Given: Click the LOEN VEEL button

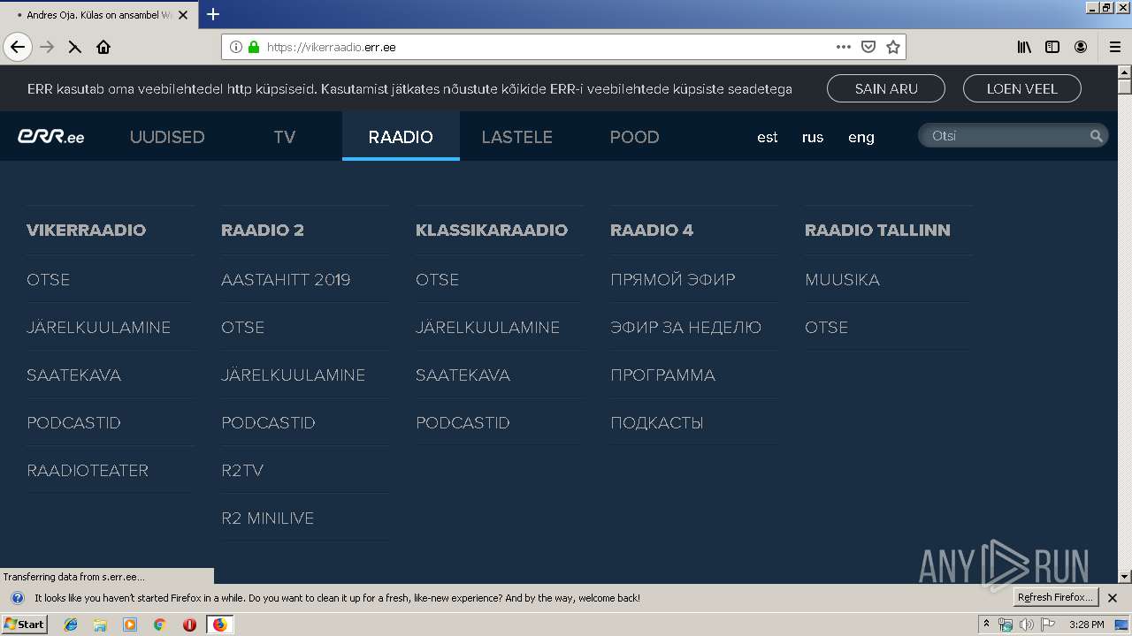Looking at the screenshot, I should point(1022,88).
